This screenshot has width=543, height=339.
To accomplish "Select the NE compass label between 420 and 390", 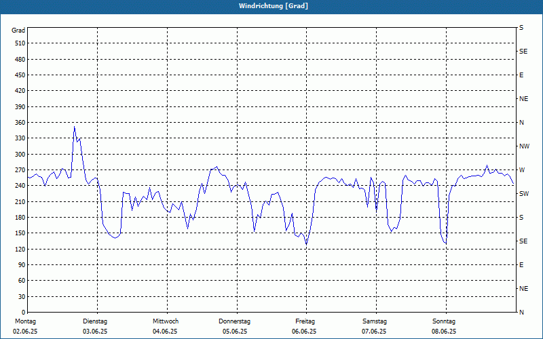I will click(523, 99).
